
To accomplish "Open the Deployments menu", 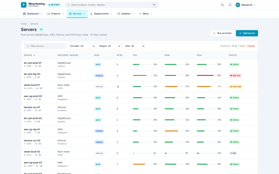I will pos(101,14).
